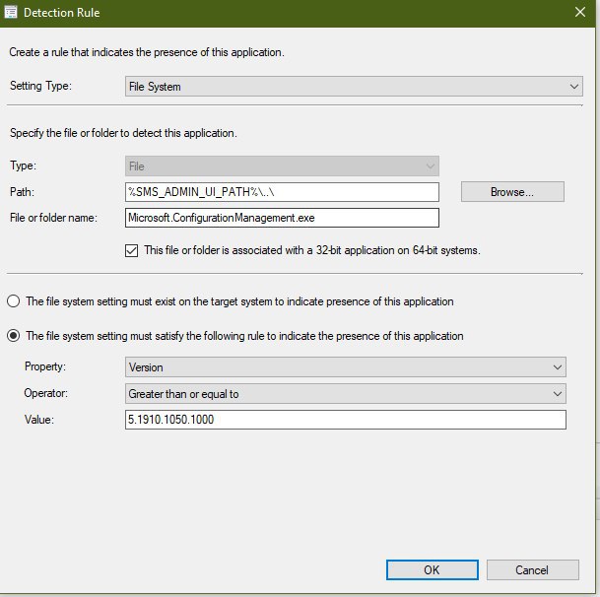Image resolution: width=600 pixels, height=597 pixels.
Task: Open the Operator dropdown showing Greater than or equal to
Action: (346, 394)
